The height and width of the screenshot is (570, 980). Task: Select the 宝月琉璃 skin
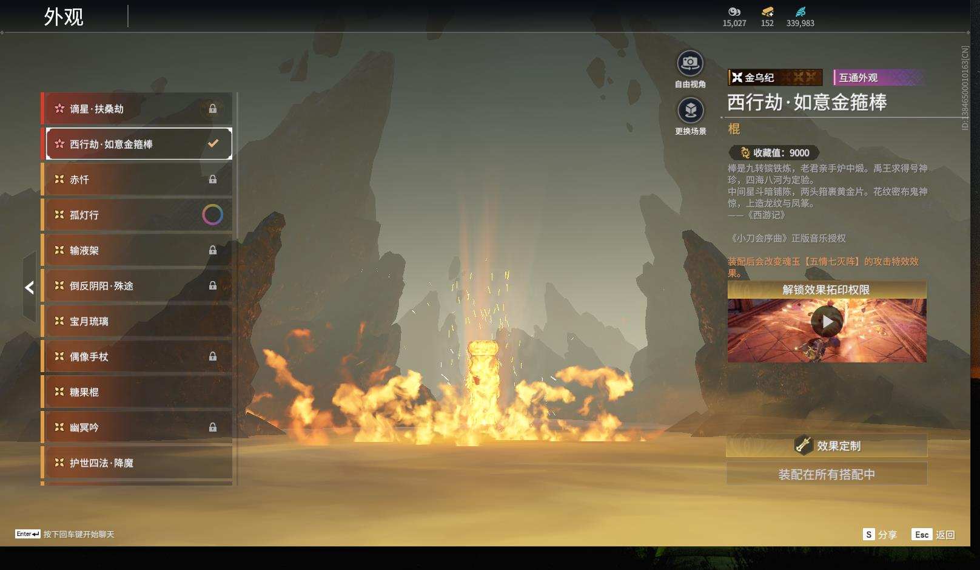tap(136, 321)
